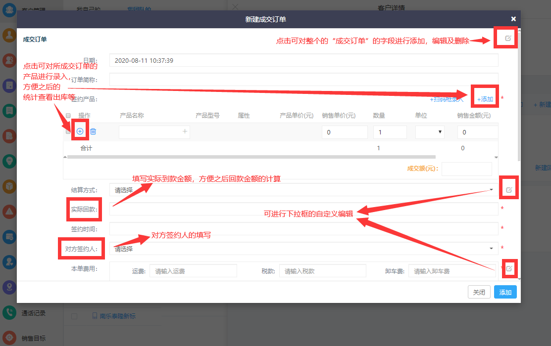The width and height of the screenshot is (551, 346).
Task: Click the 产品名称 column header
Action: pyautogui.click(x=132, y=116)
